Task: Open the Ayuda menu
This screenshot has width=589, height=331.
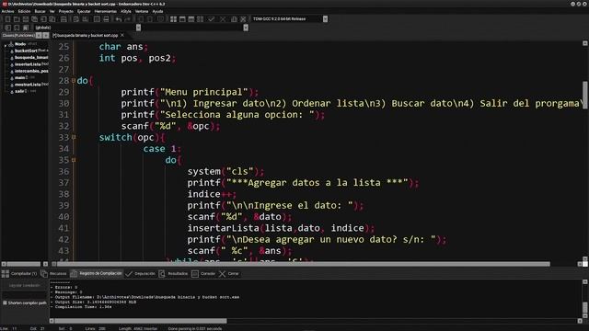Action: pos(157,11)
